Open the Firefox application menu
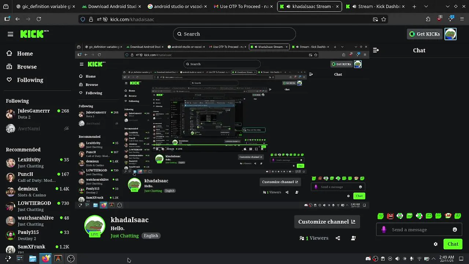Viewport: 469px width, 264px height. coord(462,19)
